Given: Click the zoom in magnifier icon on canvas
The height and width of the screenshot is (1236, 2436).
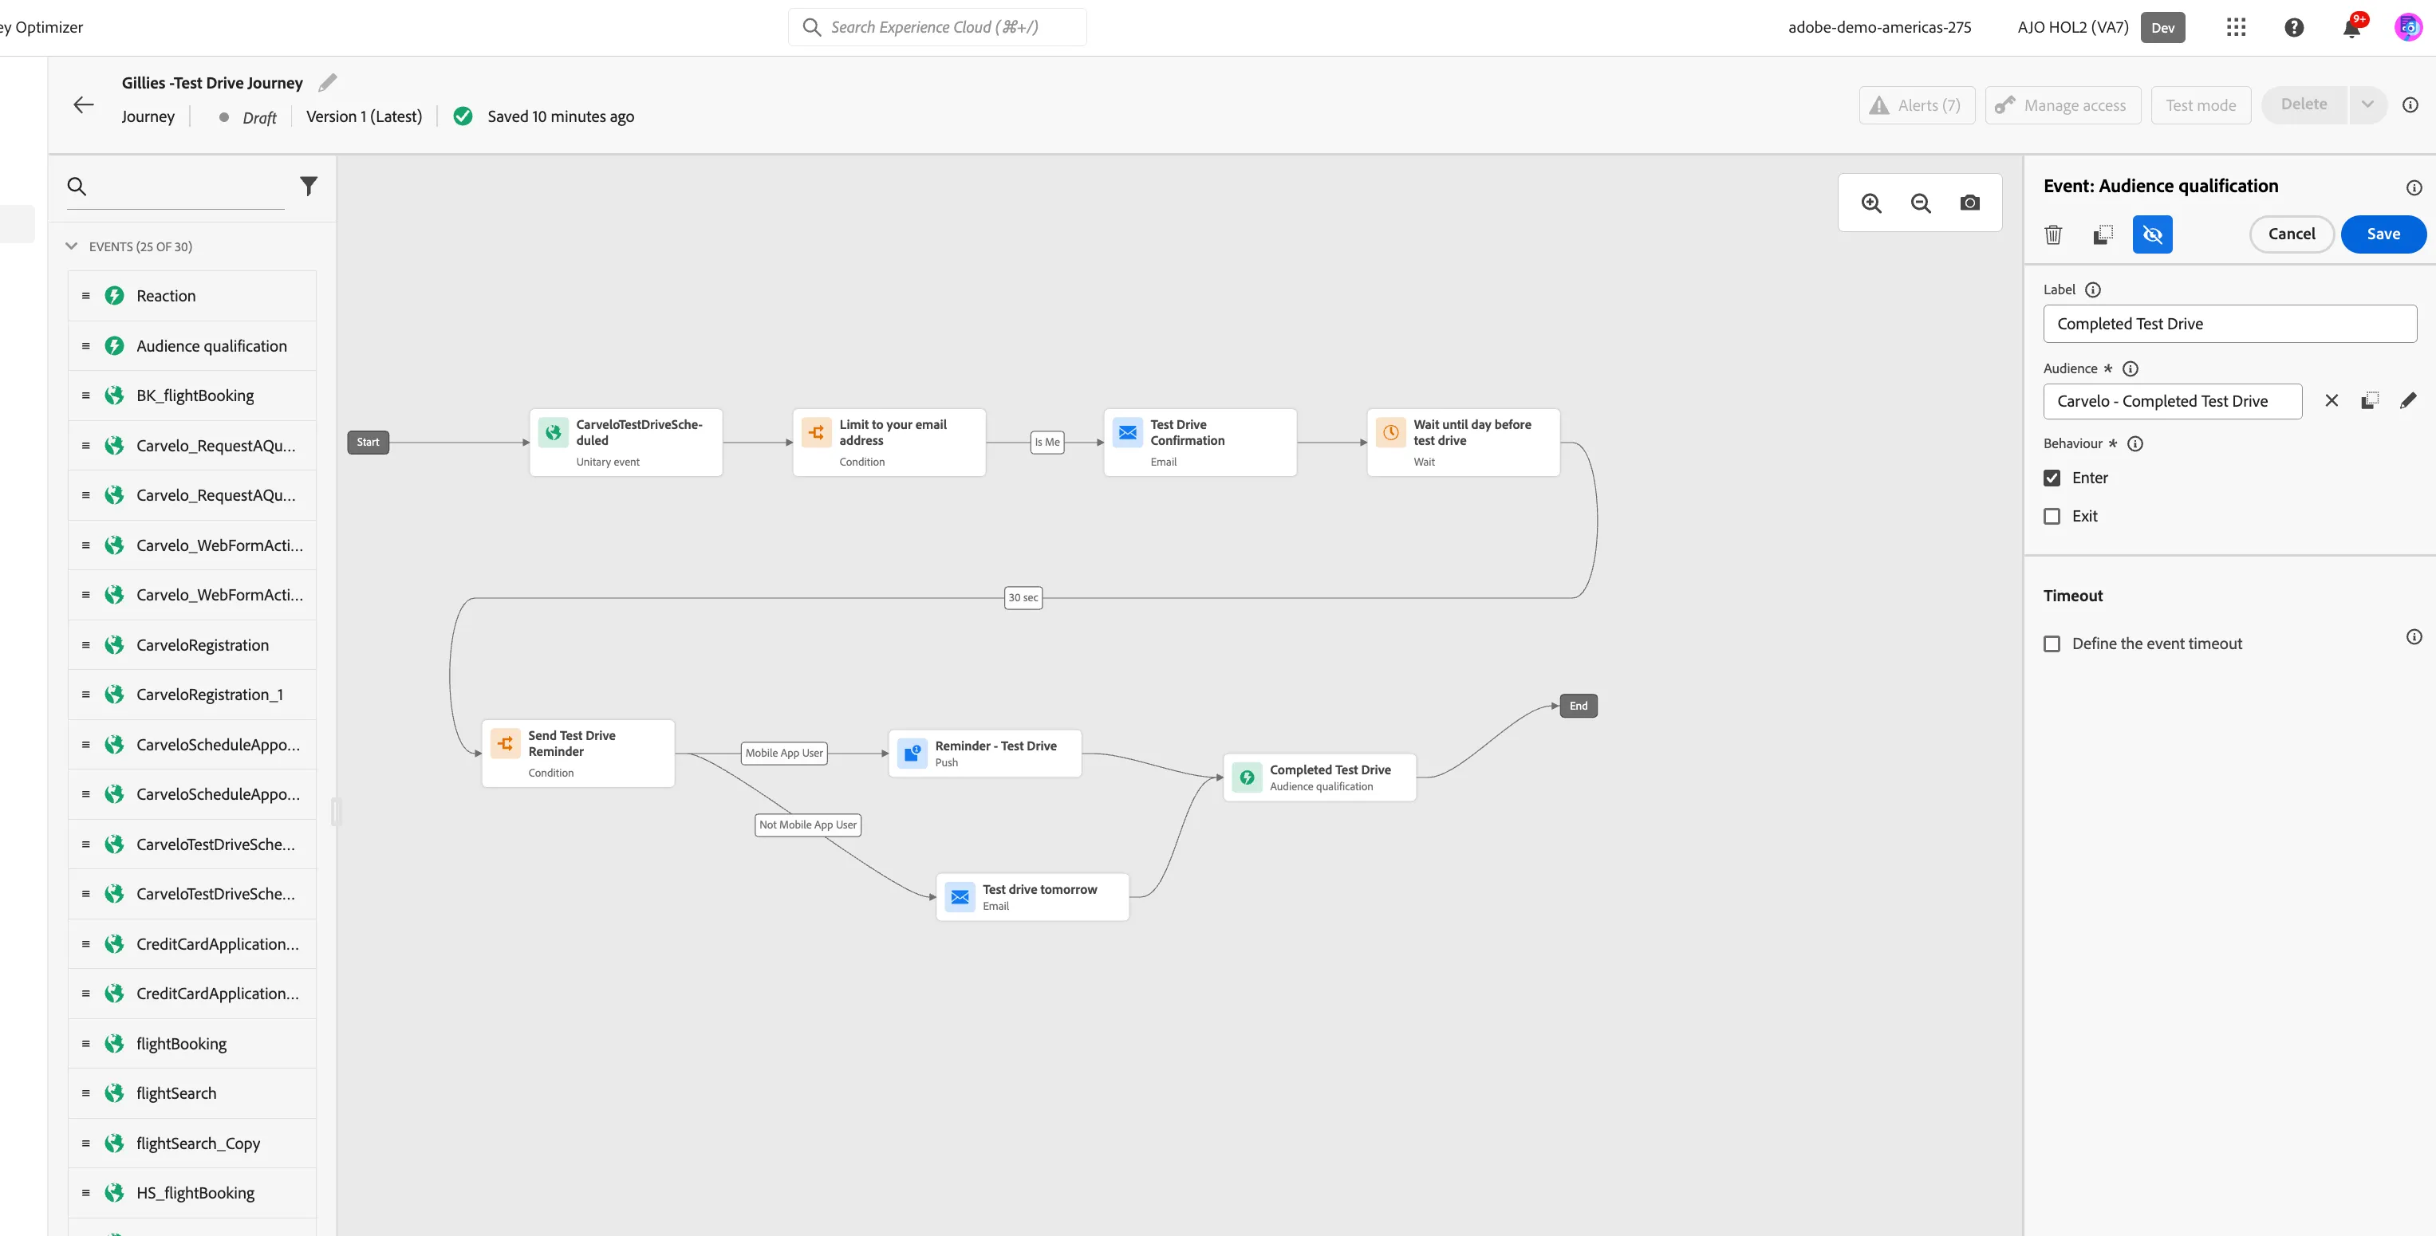Looking at the screenshot, I should (x=1870, y=203).
